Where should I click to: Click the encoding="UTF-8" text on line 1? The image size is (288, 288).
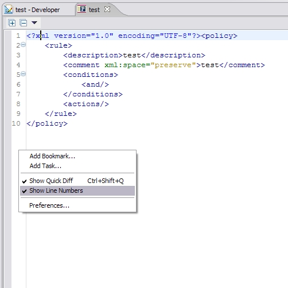155,36
